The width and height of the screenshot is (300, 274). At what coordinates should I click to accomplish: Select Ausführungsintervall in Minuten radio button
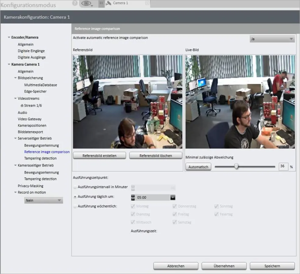(x=75, y=187)
